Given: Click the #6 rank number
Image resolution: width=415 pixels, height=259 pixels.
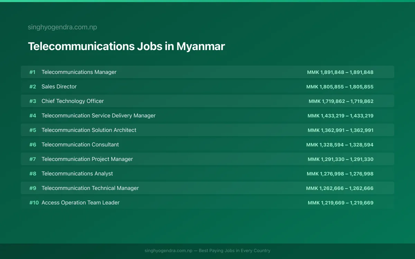Looking at the screenshot, I should [33, 145].
